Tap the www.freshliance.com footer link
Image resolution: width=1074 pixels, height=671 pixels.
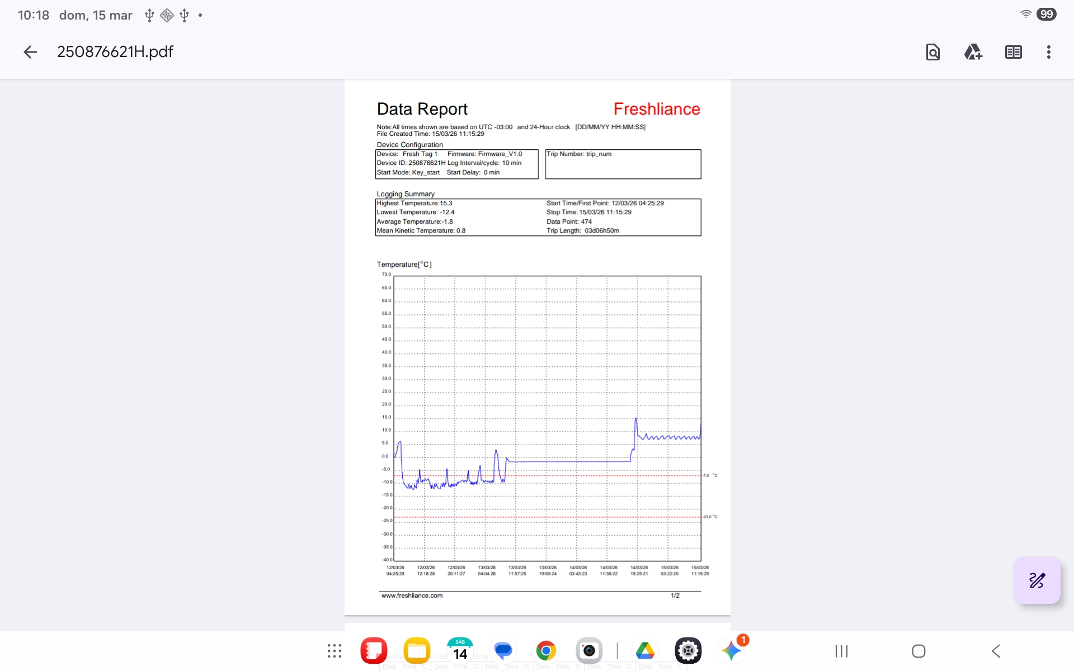pos(412,596)
